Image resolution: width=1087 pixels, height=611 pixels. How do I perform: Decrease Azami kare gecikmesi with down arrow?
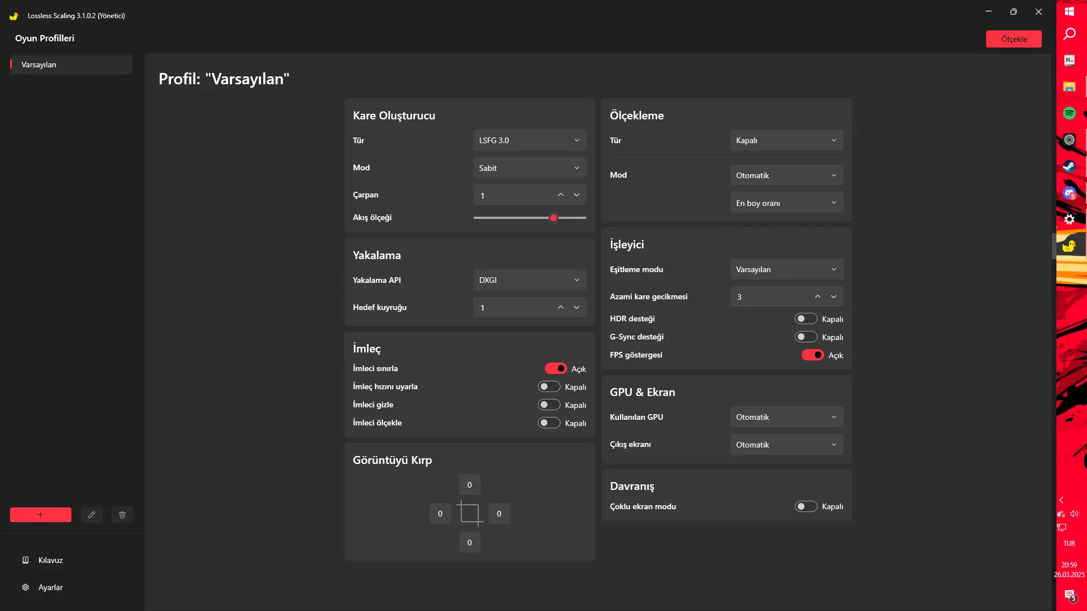[x=833, y=296]
